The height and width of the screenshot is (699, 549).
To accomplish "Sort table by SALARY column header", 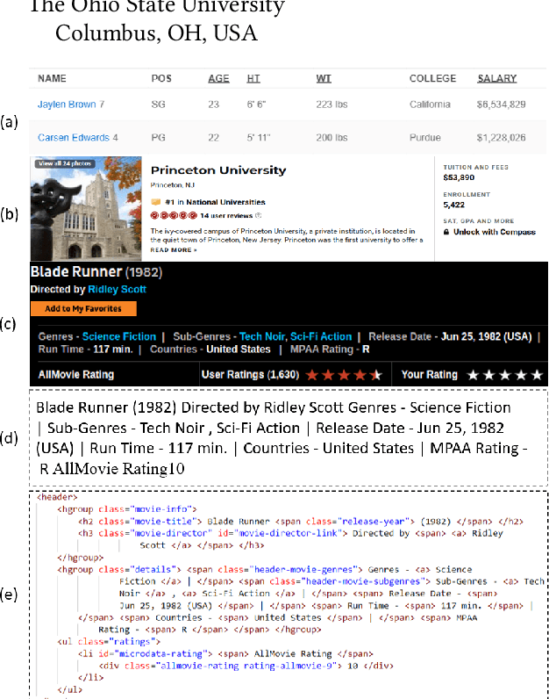I will pos(496,79).
